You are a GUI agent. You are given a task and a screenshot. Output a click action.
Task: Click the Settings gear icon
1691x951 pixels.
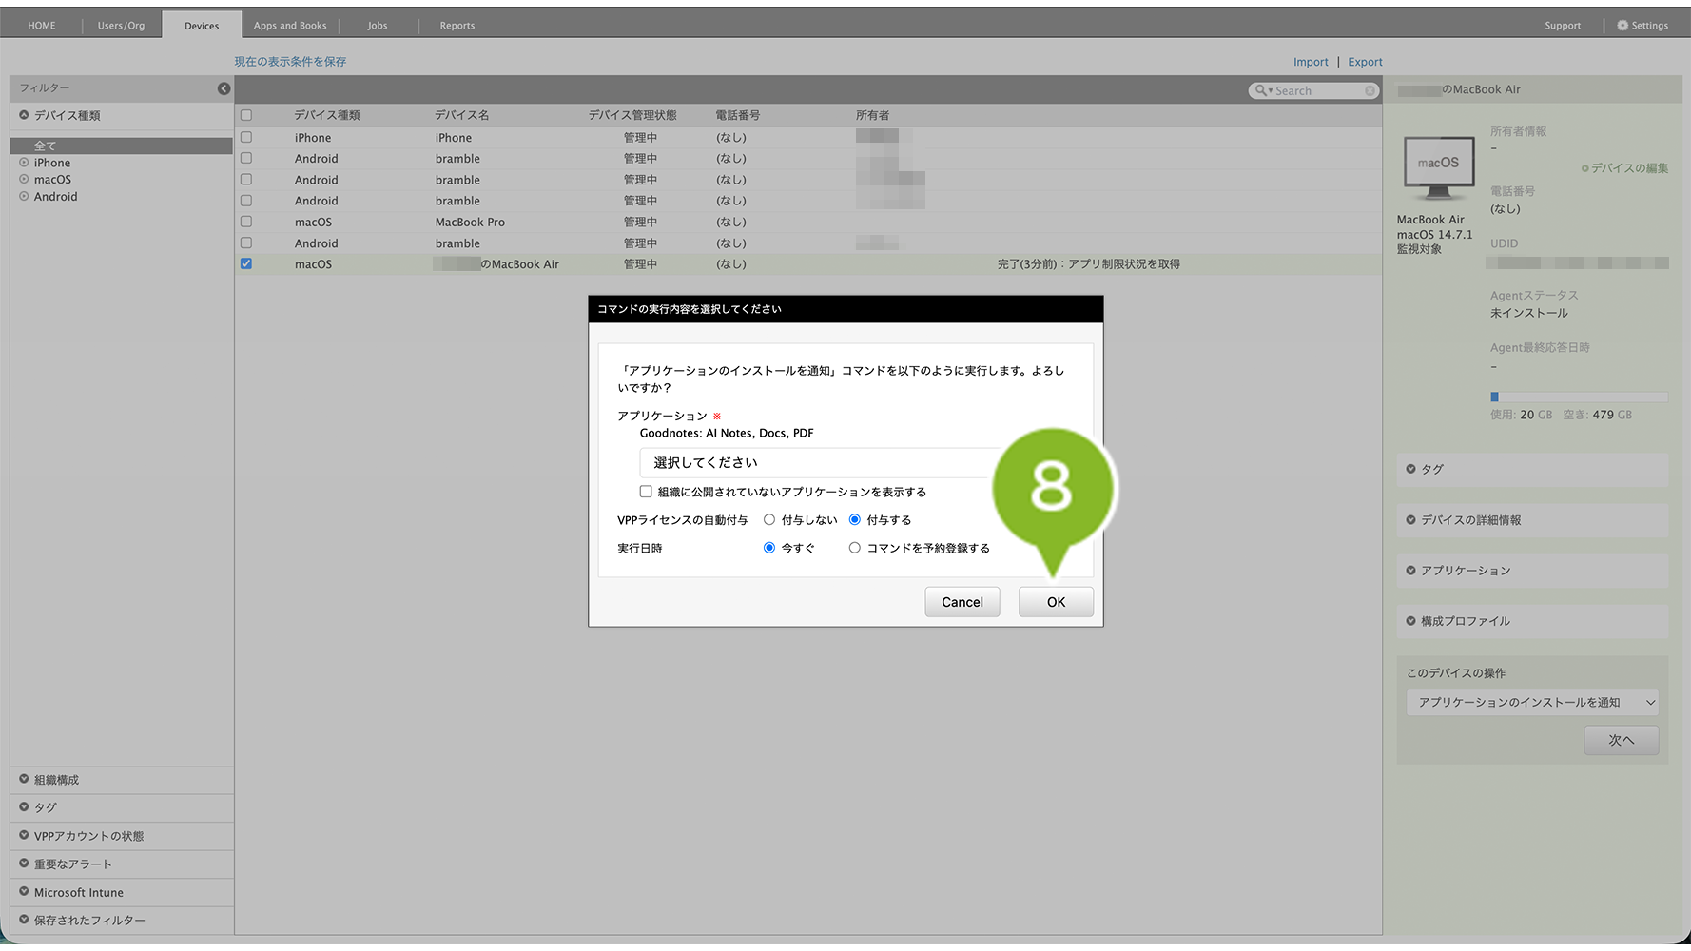coord(1623,26)
